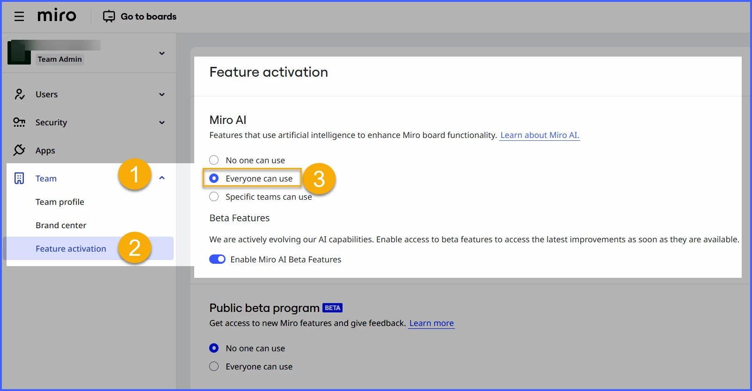Screen dimensions: 752x391
Task: Open the Users menu item
Action: click(x=47, y=94)
